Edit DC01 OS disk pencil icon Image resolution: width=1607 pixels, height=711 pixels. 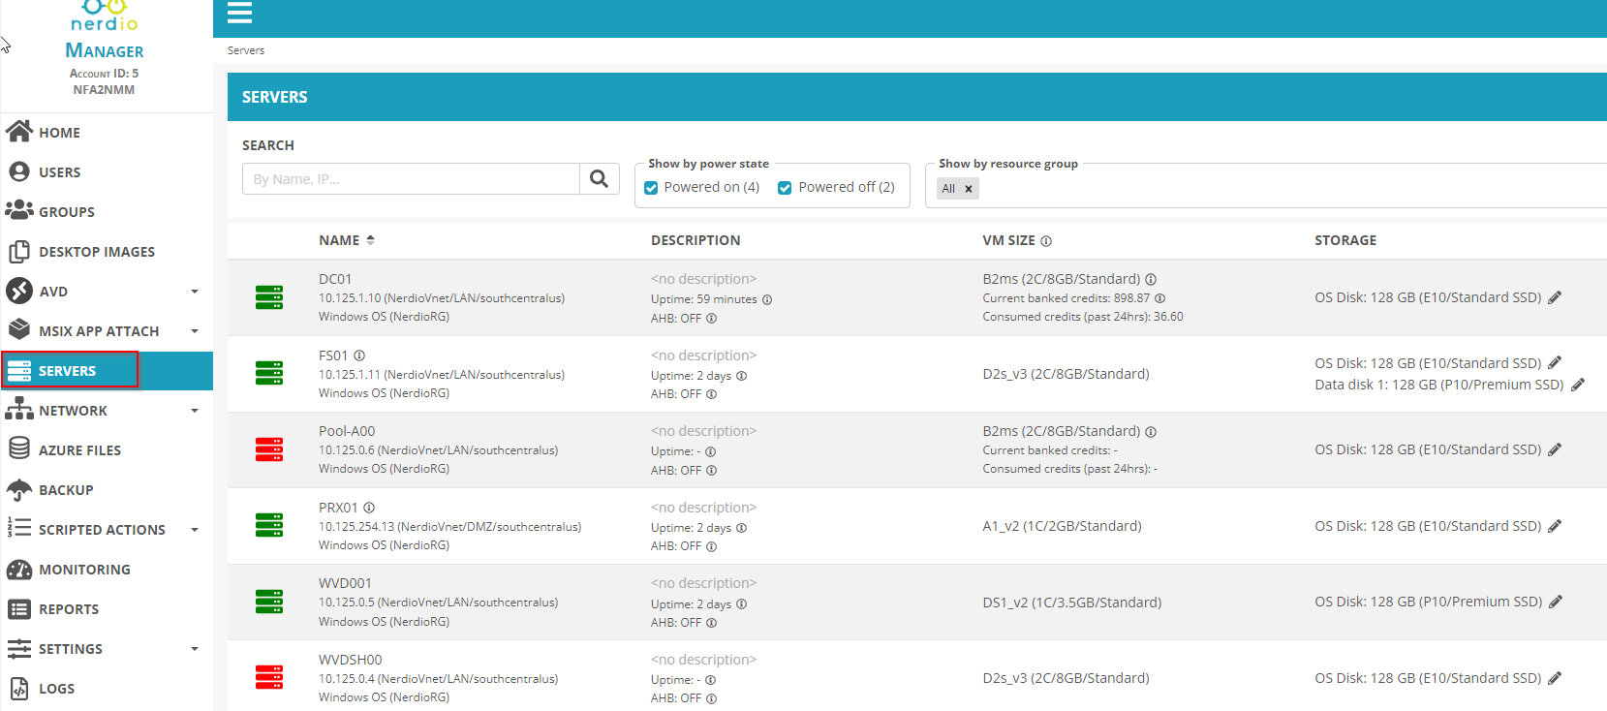(x=1555, y=297)
